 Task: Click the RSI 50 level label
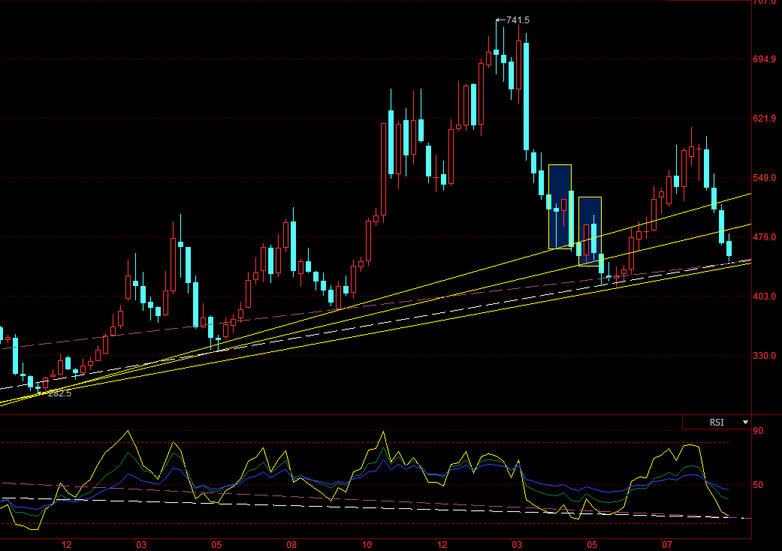point(758,485)
